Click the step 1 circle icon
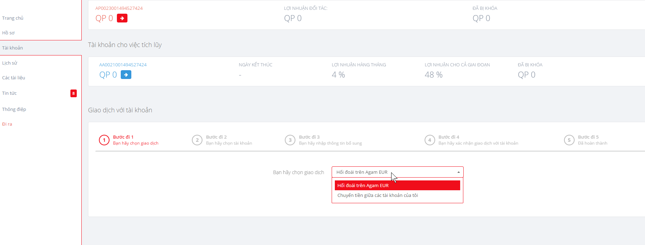Viewport: 645px width, 245px height. click(x=104, y=140)
